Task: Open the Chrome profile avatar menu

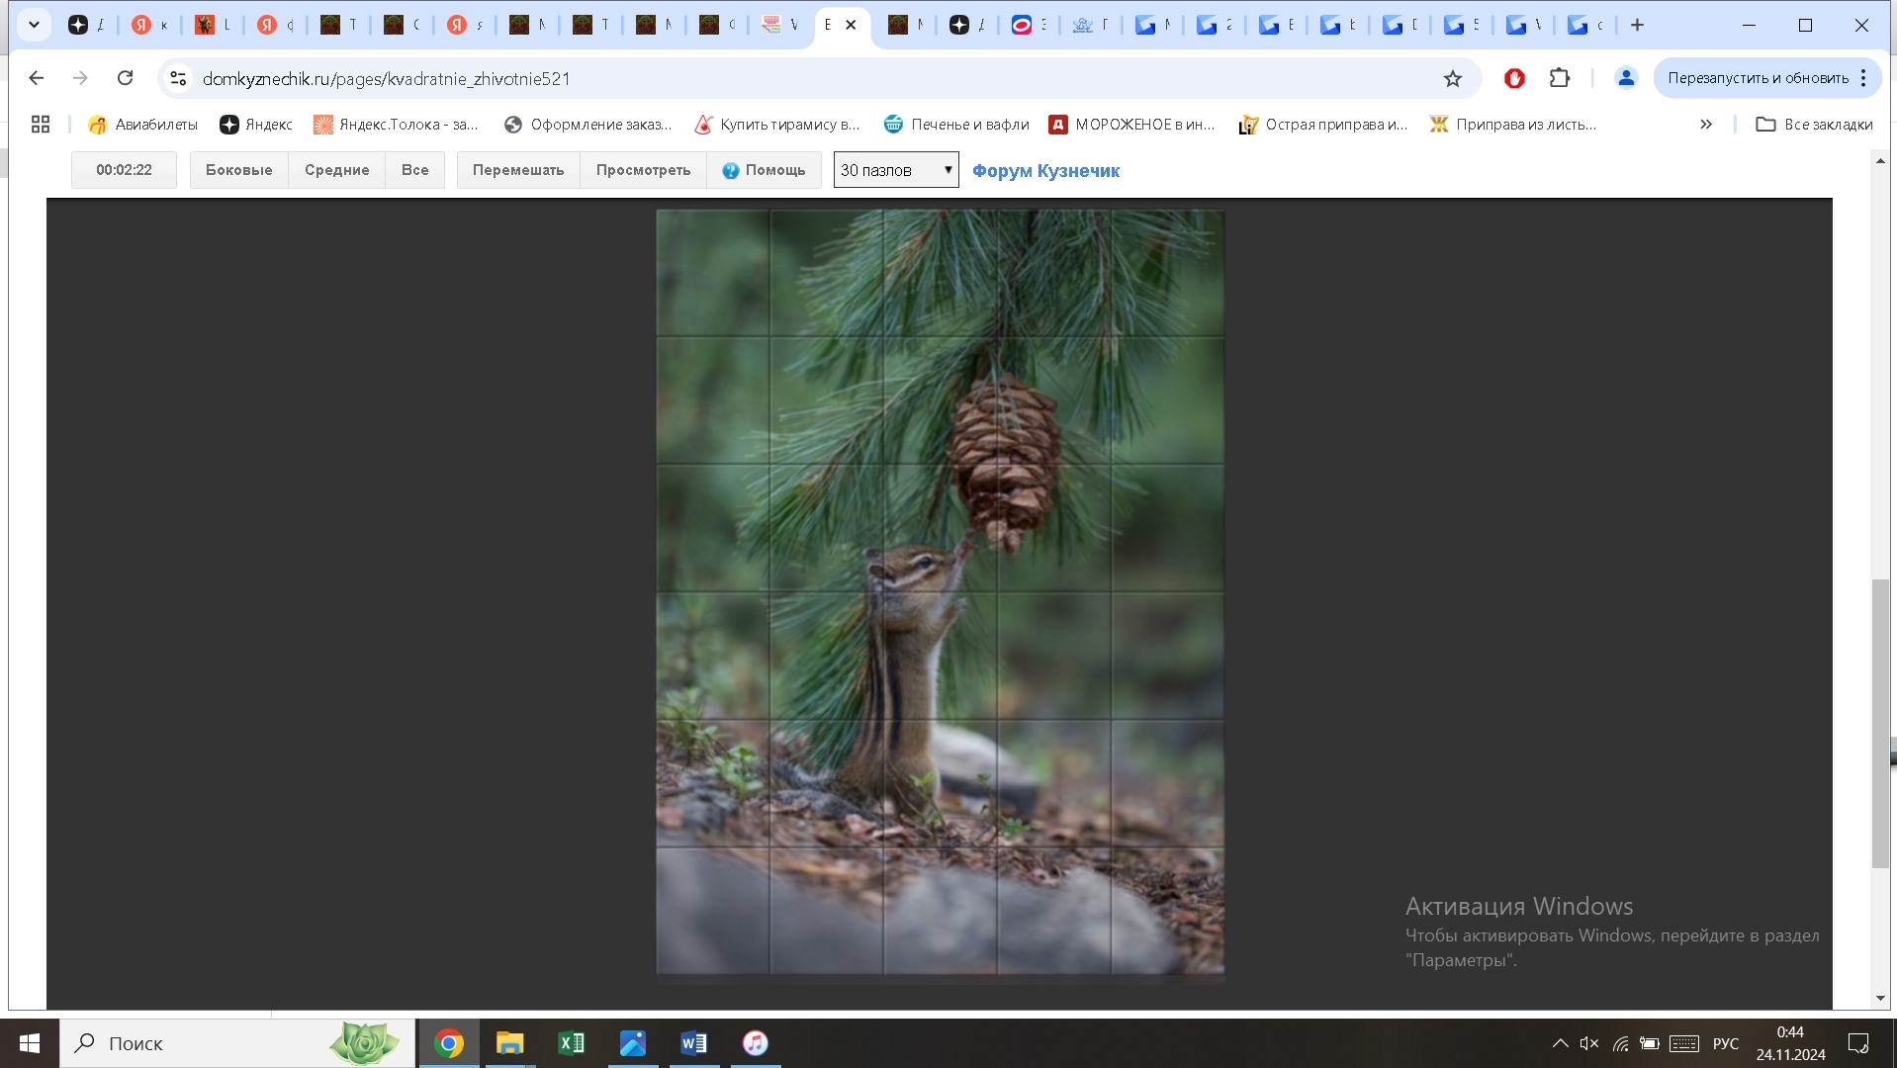Action: [x=1625, y=78]
